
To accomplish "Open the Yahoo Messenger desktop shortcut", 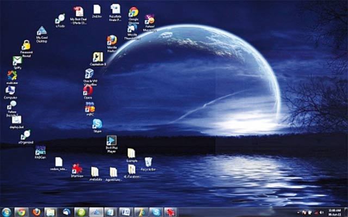I will point(150,23).
